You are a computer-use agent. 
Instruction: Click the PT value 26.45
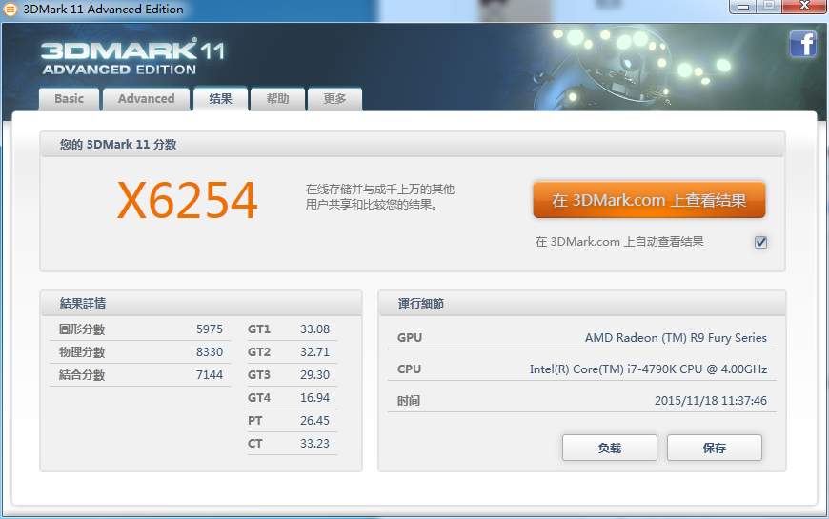(x=314, y=421)
